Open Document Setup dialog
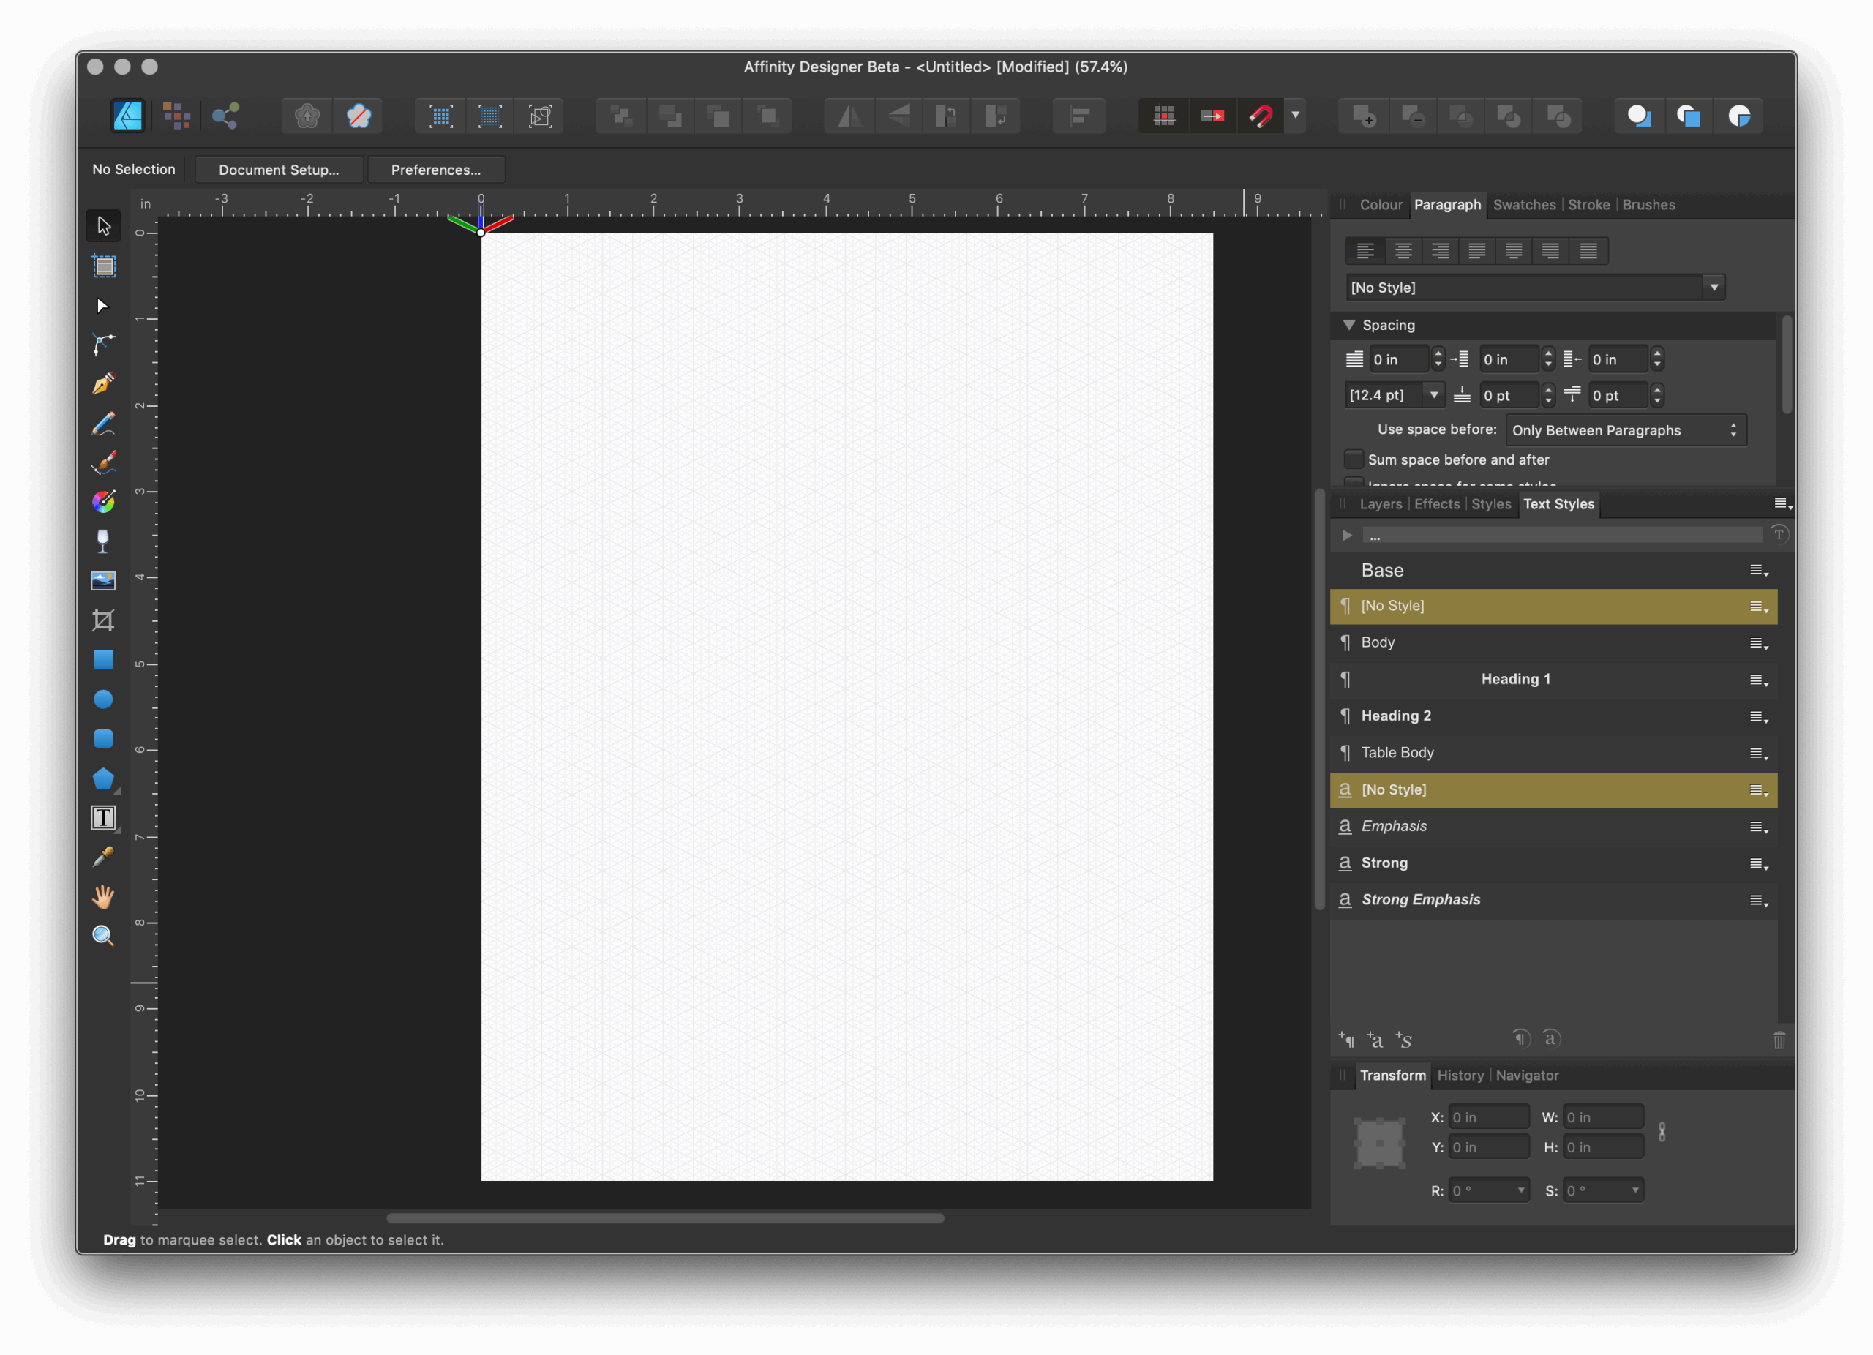The height and width of the screenshot is (1355, 1873). tap(278, 169)
